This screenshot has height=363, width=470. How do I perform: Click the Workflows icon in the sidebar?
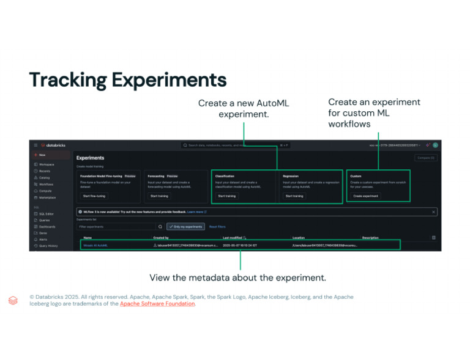tap(36, 184)
